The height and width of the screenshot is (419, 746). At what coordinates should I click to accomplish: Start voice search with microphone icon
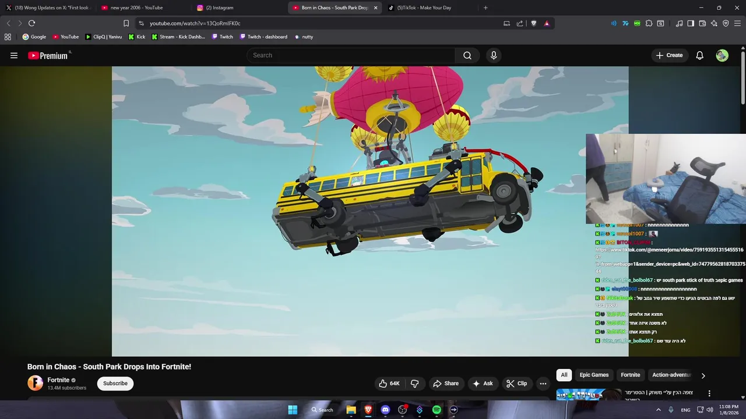coord(494,55)
